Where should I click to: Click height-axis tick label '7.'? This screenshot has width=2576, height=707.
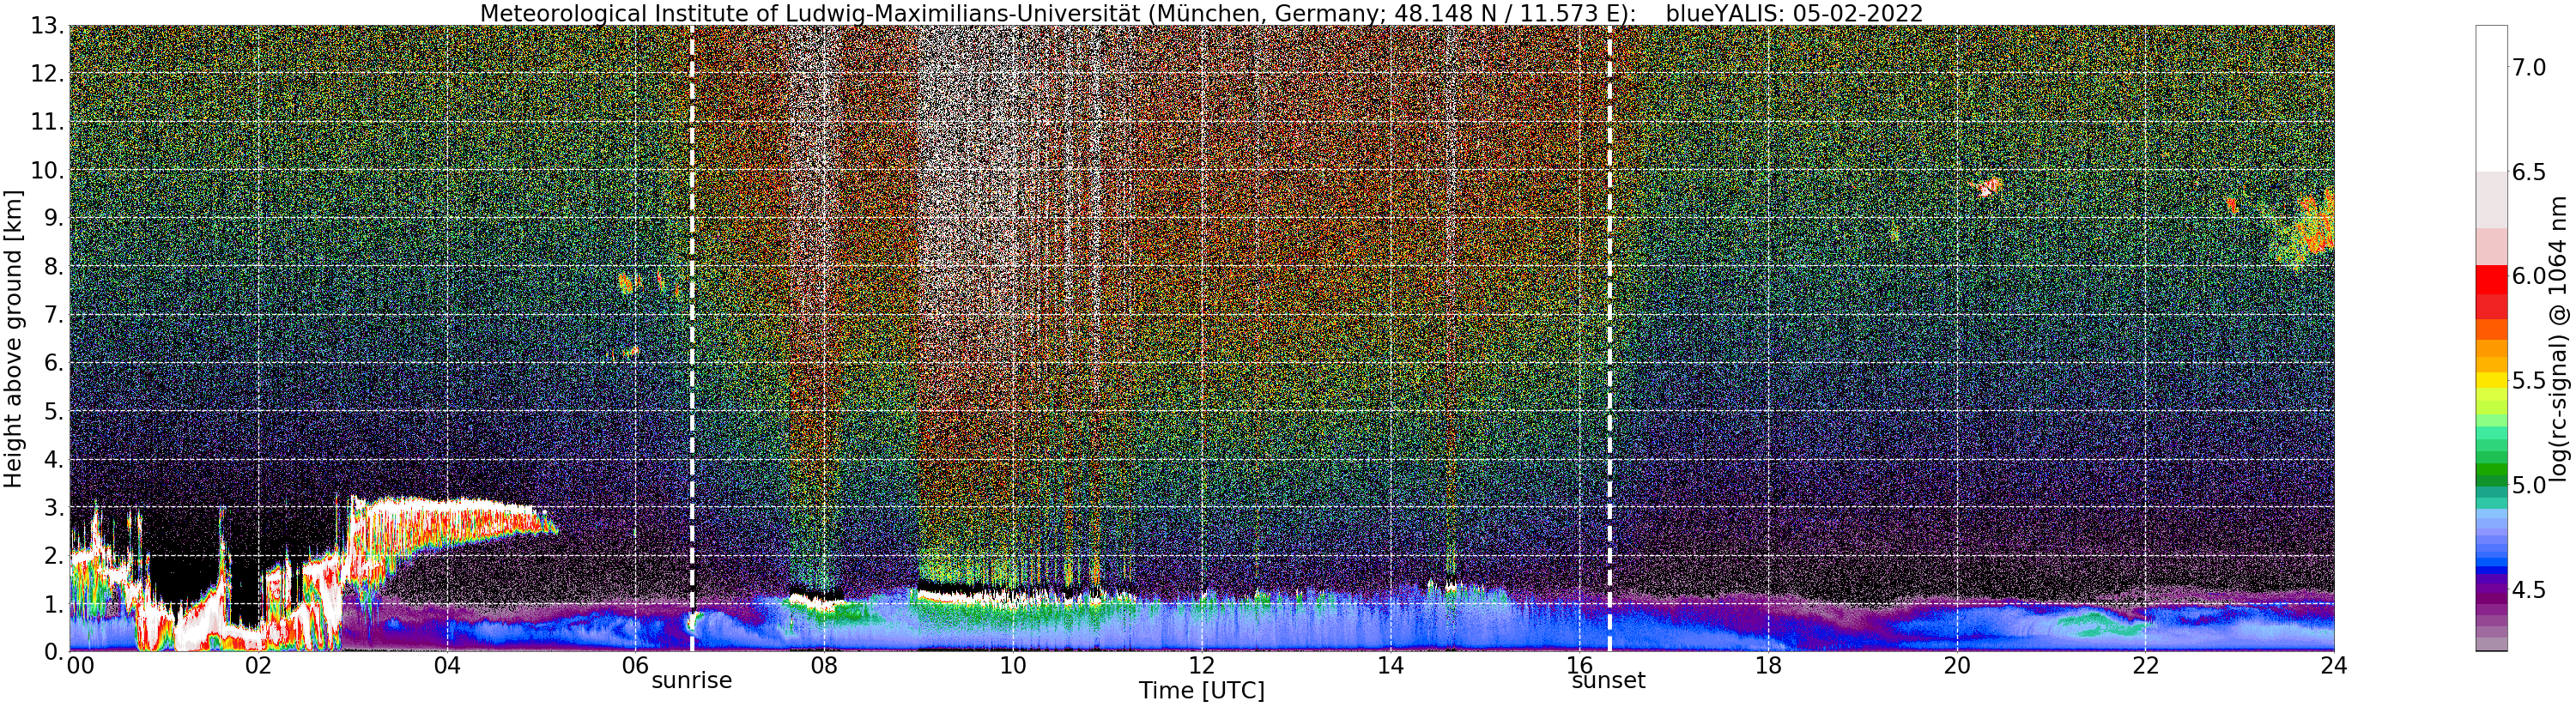[54, 315]
